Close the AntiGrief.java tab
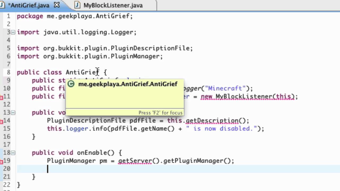340x191 pixels. pos(57,5)
